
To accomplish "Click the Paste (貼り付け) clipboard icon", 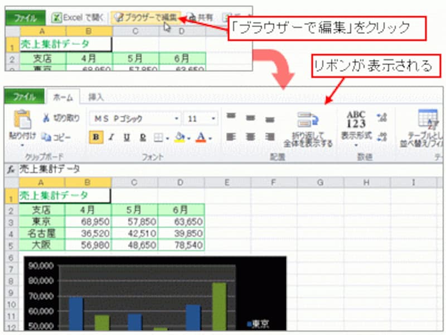I will (x=22, y=119).
